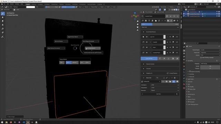Hide the Cassette paint layer
Screen dimensions: 221x124
pyautogui.click(x=147, y=42)
